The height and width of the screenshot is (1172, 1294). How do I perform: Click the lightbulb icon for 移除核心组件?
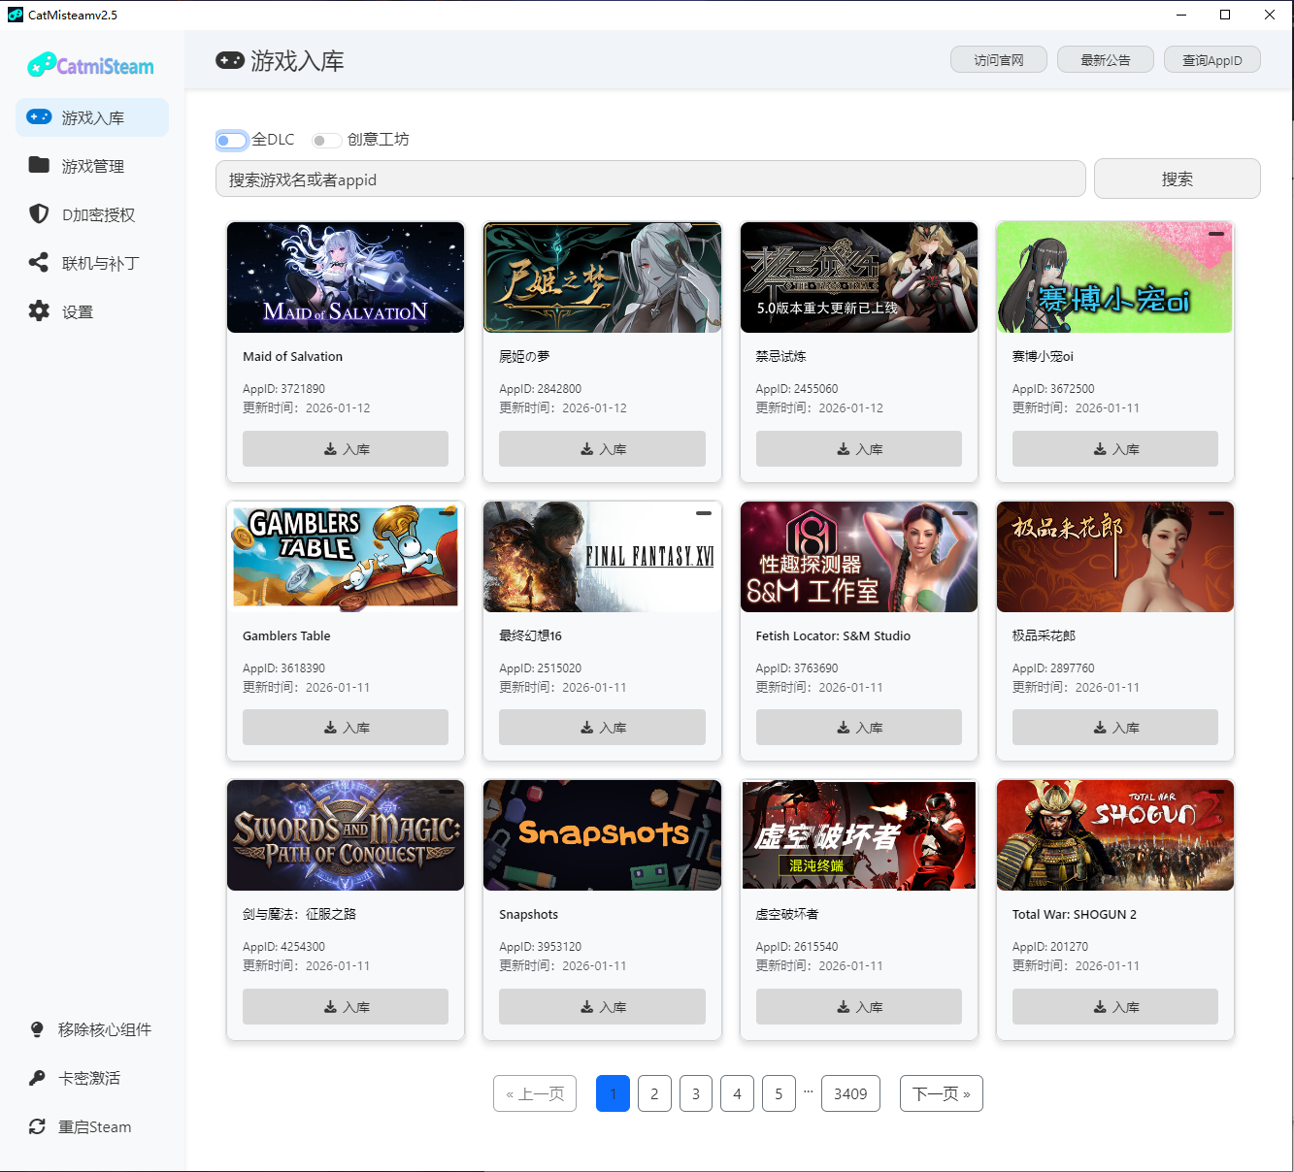tap(37, 1029)
